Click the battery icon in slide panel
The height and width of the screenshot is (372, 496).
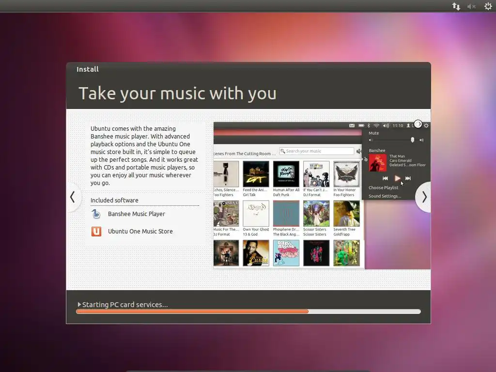[361, 125]
